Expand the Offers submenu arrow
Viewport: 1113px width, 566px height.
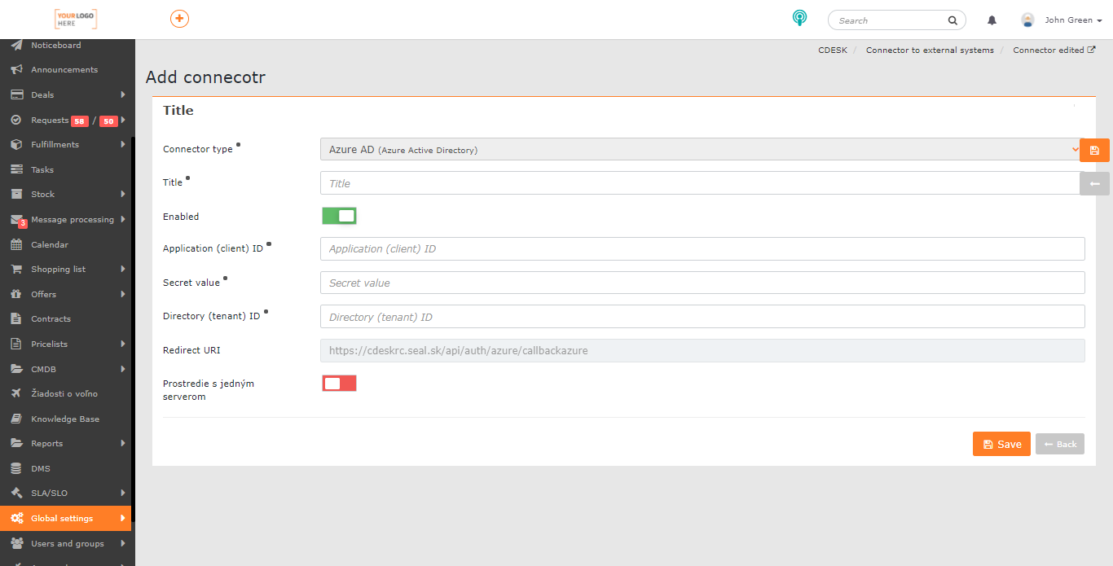[x=123, y=294]
